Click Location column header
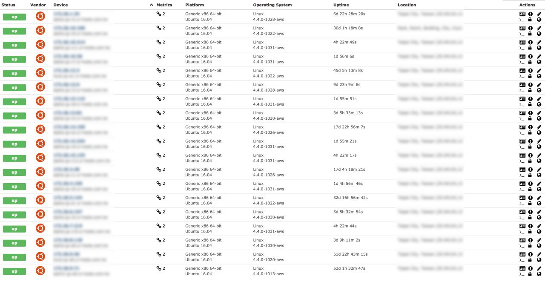The width and height of the screenshot is (545, 285). click(407, 5)
